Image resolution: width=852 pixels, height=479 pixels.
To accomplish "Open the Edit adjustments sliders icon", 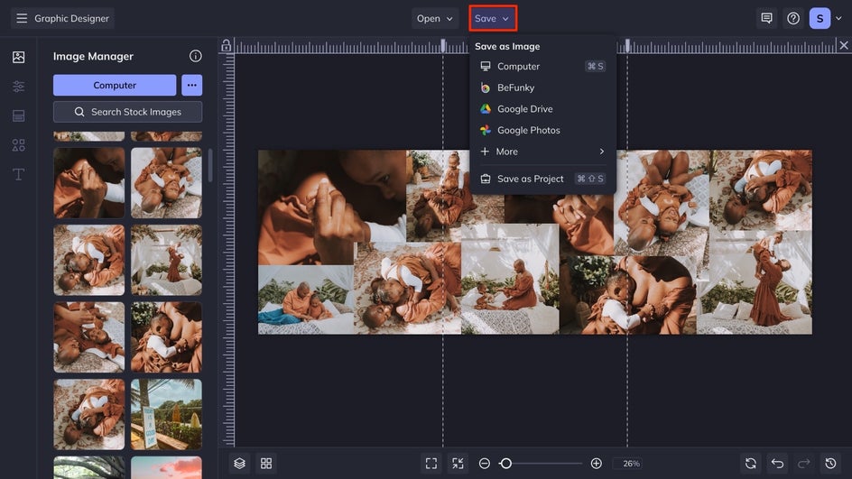I will click(18, 87).
